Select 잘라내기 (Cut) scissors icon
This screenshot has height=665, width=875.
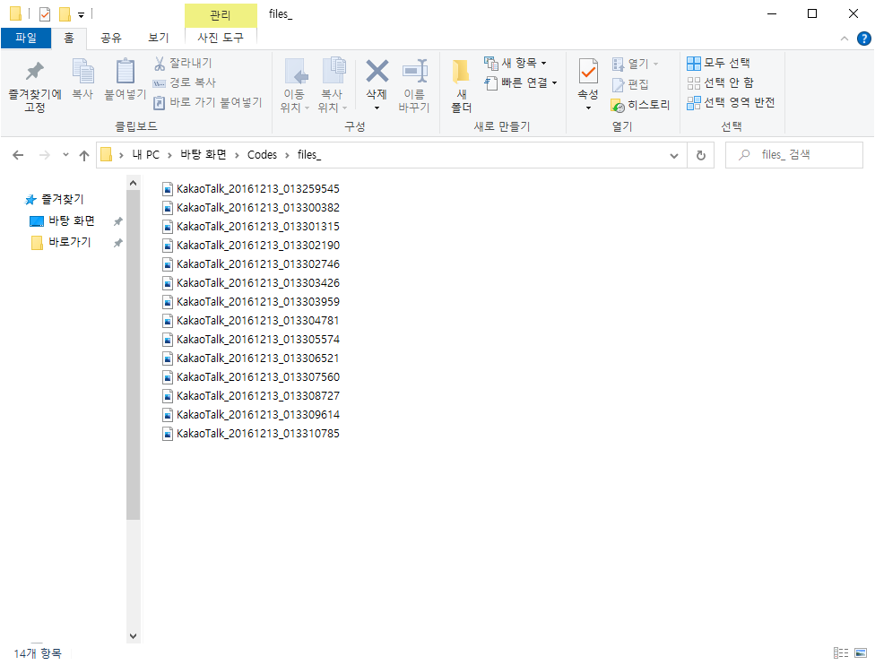(160, 63)
